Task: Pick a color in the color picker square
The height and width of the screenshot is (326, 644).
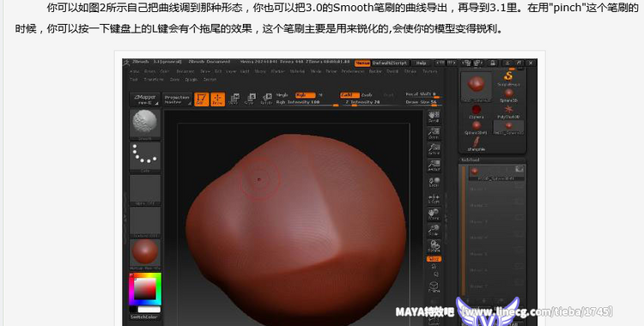Action: (x=145, y=288)
